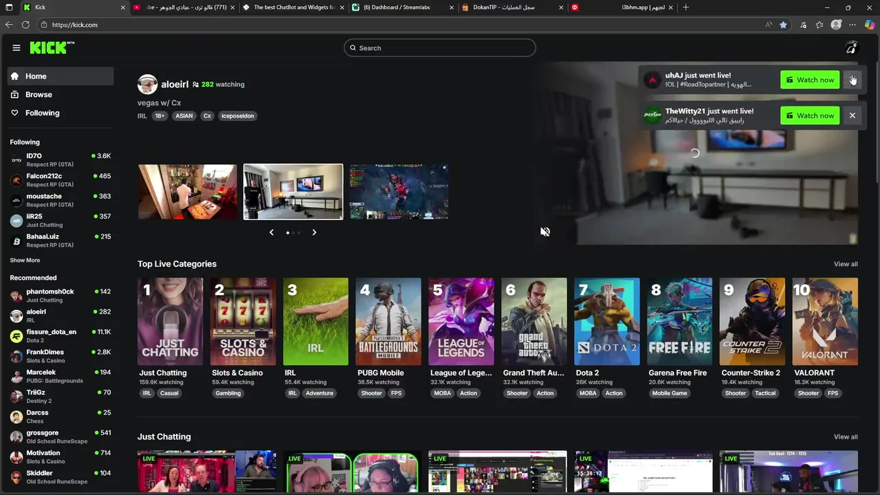Dismiss the TheWitty21 went live notification

(852, 115)
